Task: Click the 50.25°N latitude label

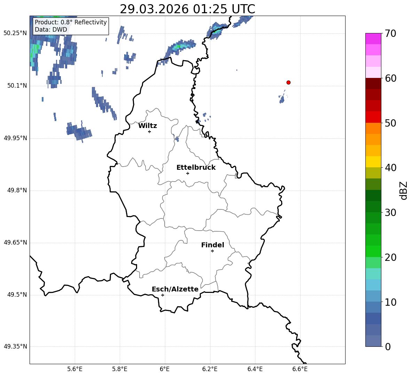Action: pos(15,33)
